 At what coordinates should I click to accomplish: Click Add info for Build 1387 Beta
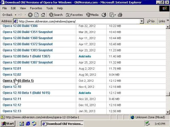(85, 56)
